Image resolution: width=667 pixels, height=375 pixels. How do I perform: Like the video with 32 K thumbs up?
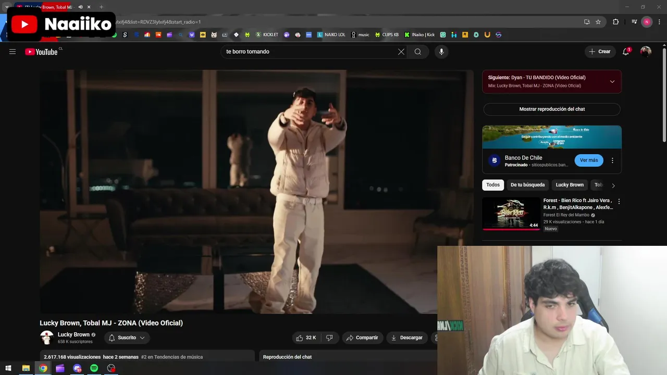pyautogui.click(x=306, y=337)
